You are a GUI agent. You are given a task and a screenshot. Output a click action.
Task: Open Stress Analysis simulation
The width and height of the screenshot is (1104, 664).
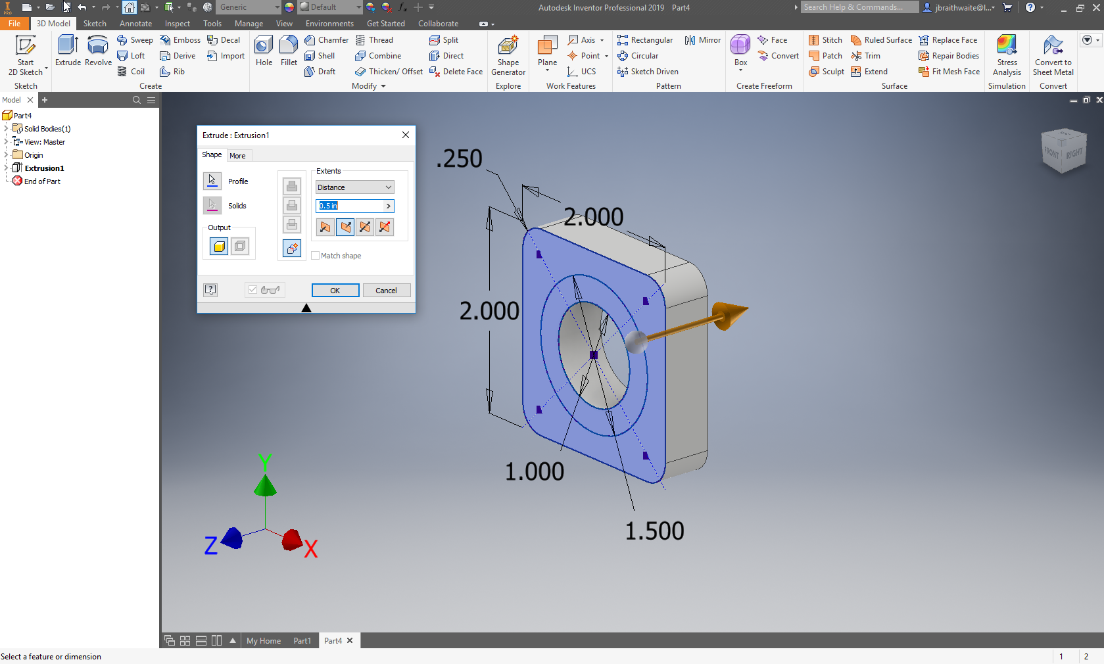click(x=1007, y=56)
